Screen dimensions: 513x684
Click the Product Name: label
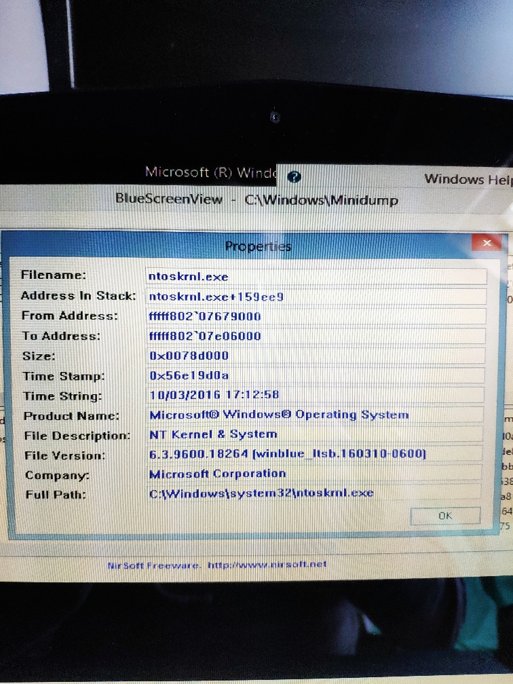(71, 416)
